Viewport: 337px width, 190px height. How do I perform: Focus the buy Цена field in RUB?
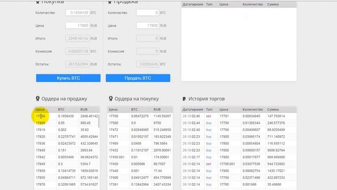(x=77, y=26)
